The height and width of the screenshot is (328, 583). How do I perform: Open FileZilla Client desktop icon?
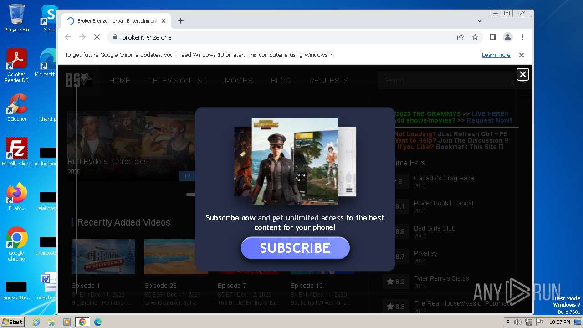[16, 152]
